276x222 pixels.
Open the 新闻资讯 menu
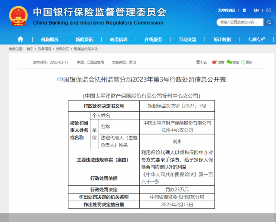84,39
